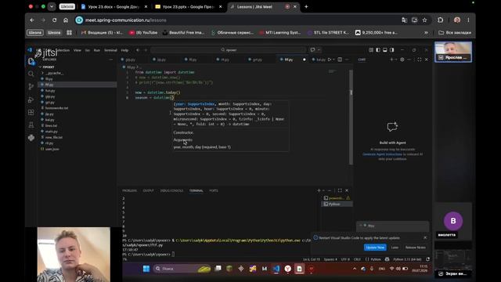Open the Explorer view in the activity bar
The image size is (501, 282).
tap(31, 61)
